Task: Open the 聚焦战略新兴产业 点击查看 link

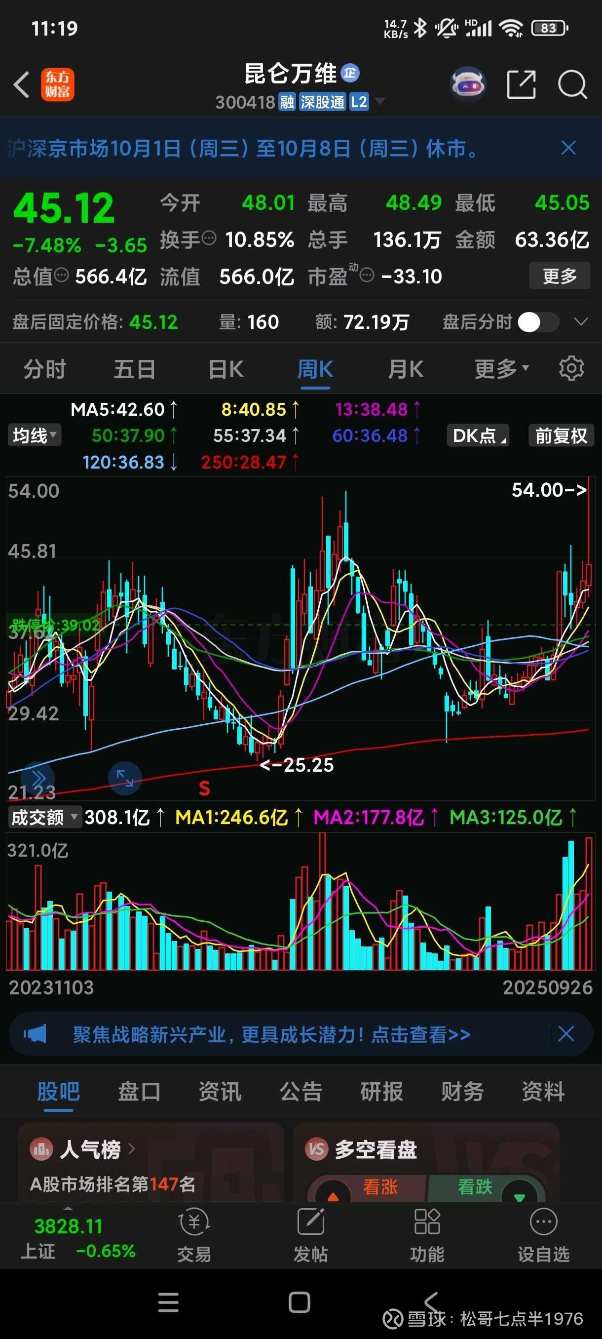Action: [x=272, y=1034]
